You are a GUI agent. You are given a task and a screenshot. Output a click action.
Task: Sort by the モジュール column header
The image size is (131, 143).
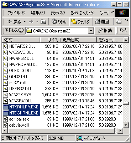pyautogui.click(x=110, y=40)
